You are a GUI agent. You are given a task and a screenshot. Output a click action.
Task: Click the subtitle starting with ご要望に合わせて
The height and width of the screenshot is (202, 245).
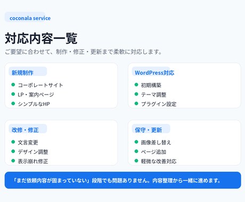coord(83,52)
